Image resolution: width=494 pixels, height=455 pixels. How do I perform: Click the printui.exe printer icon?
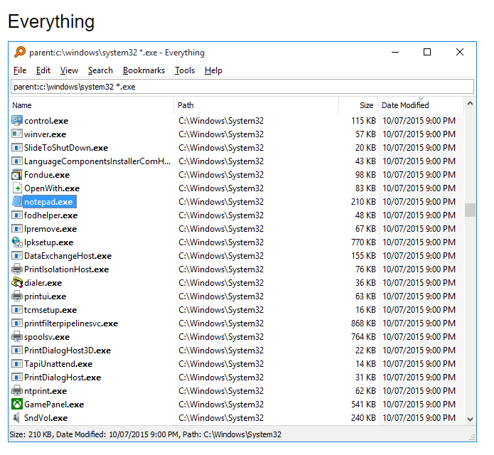[17, 296]
